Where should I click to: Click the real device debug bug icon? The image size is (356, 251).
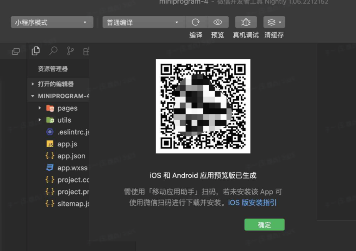tap(246, 22)
